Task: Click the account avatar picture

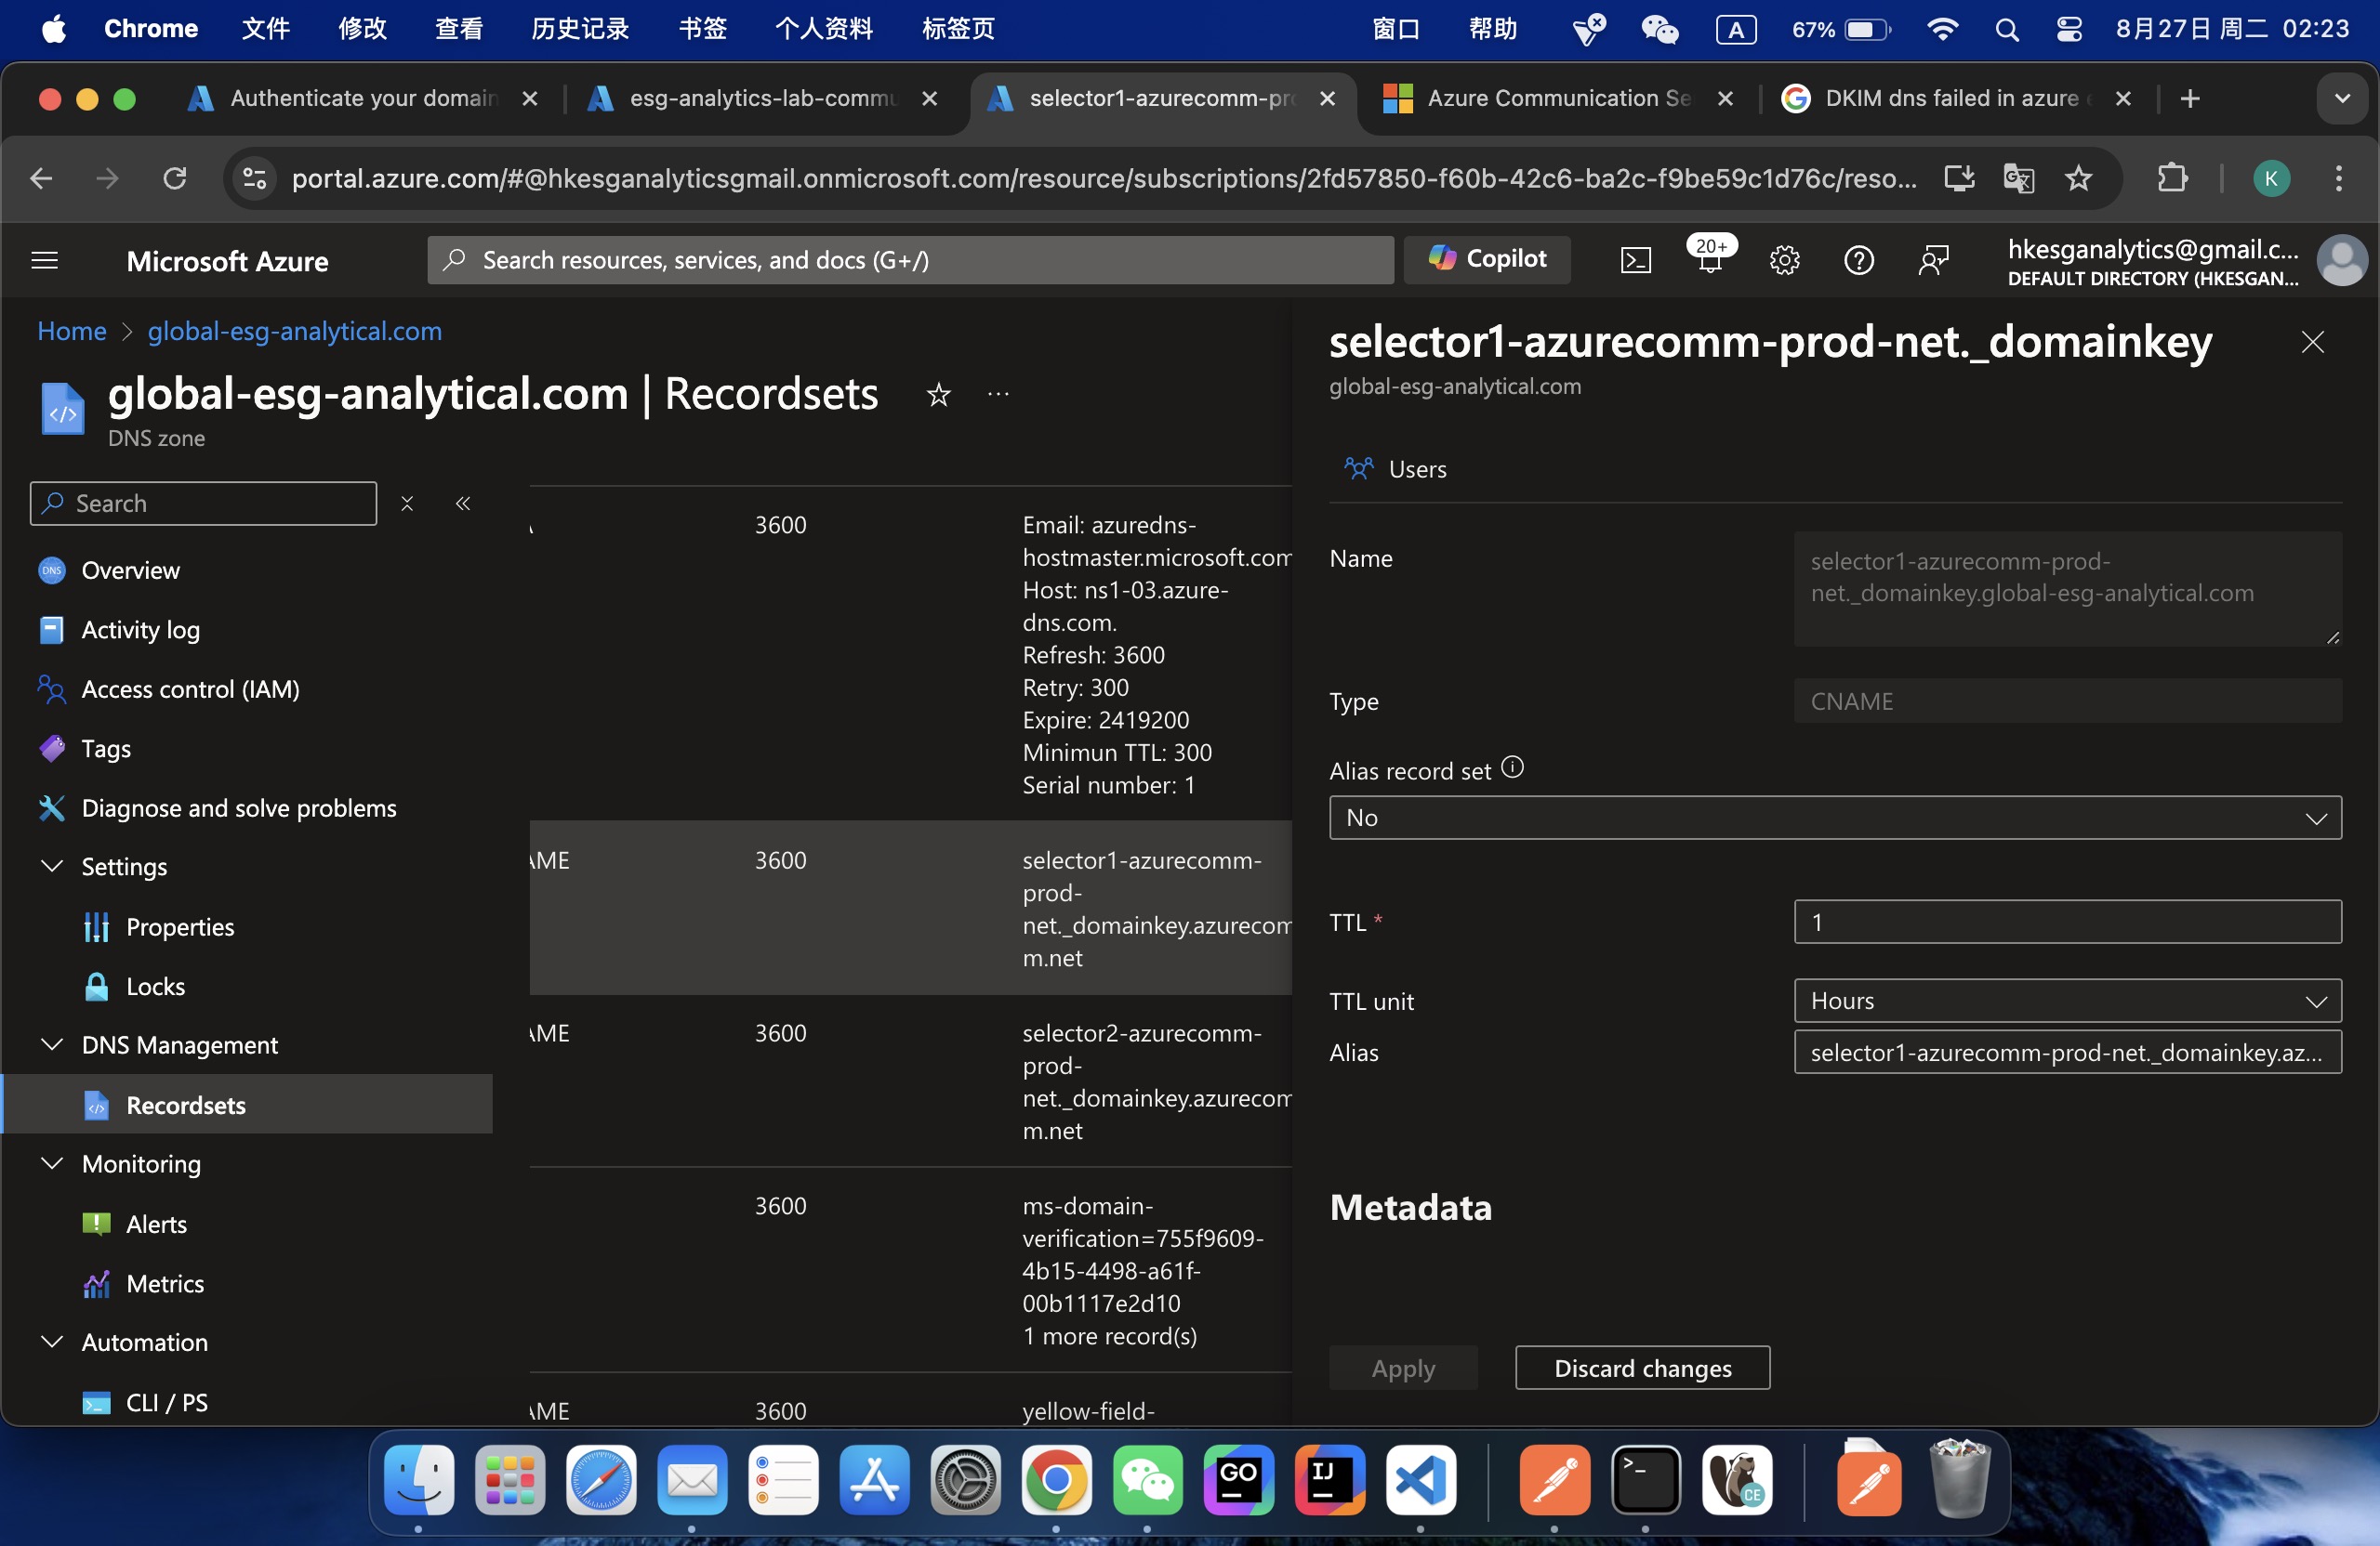Action: (x=2341, y=261)
